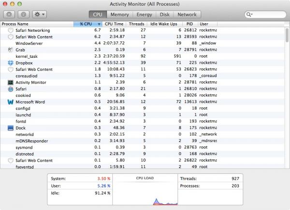Click the vertical scrollbar thumb
The height and width of the screenshot is (210, 290).
[287, 35]
